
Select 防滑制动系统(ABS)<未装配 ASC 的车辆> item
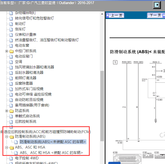tap(53, 142)
